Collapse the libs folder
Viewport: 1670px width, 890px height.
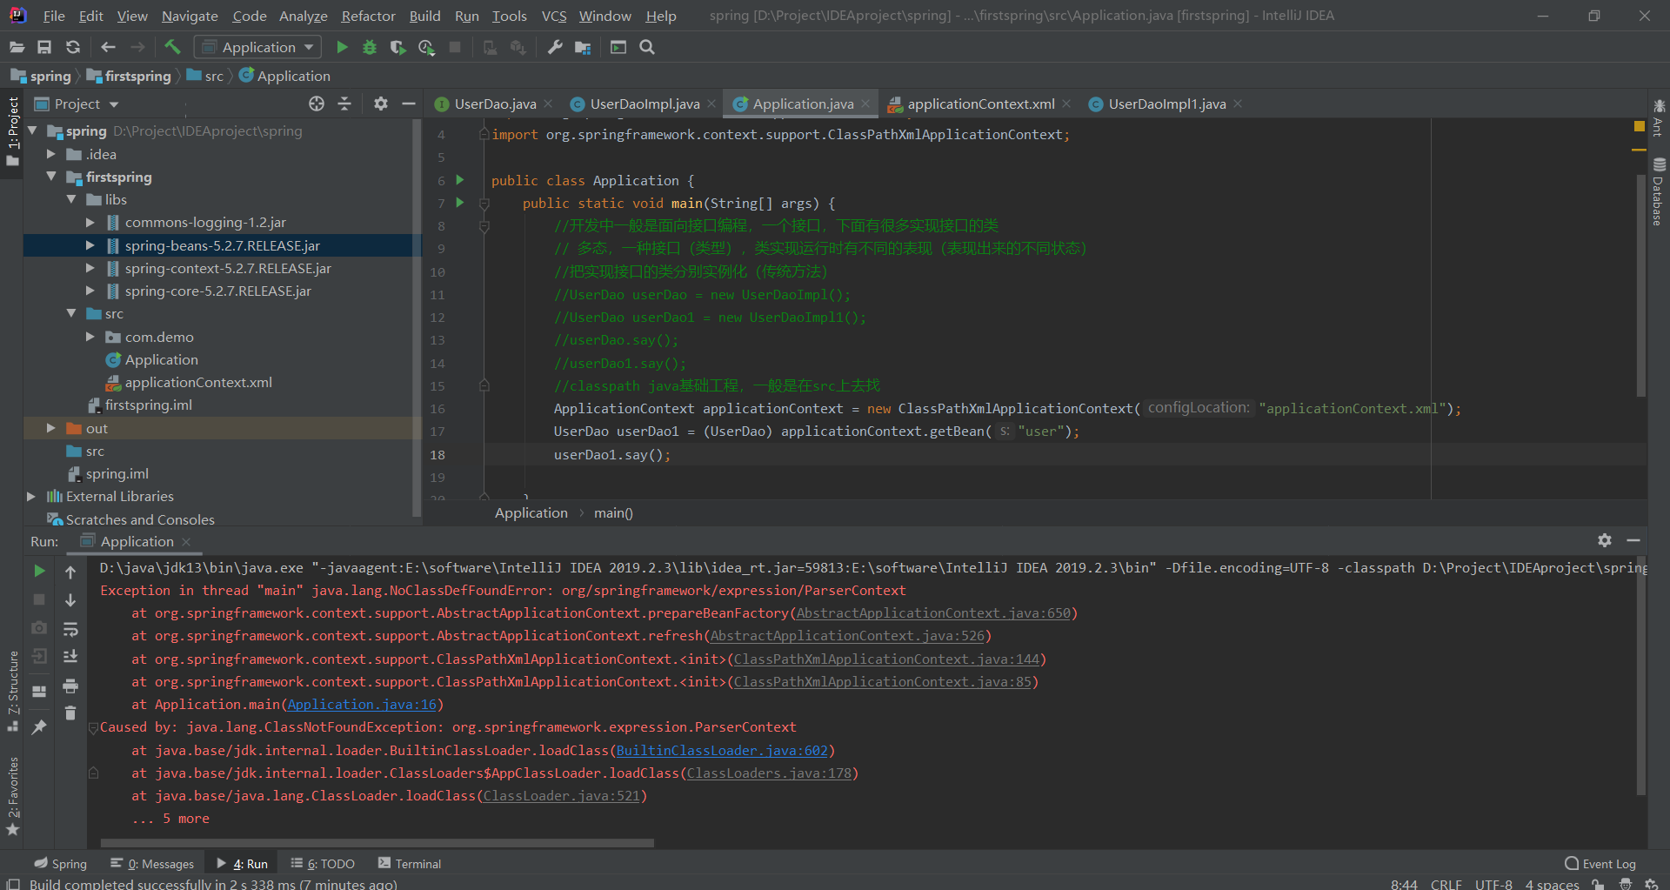[73, 199]
